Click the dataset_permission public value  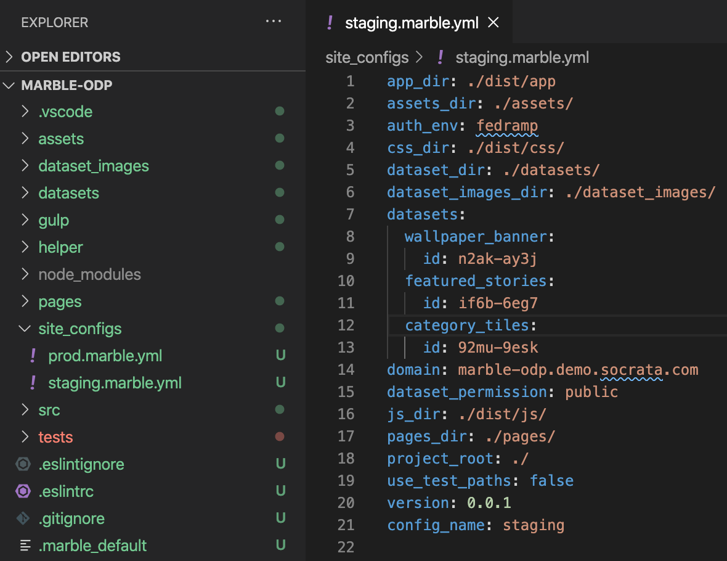coord(591,392)
